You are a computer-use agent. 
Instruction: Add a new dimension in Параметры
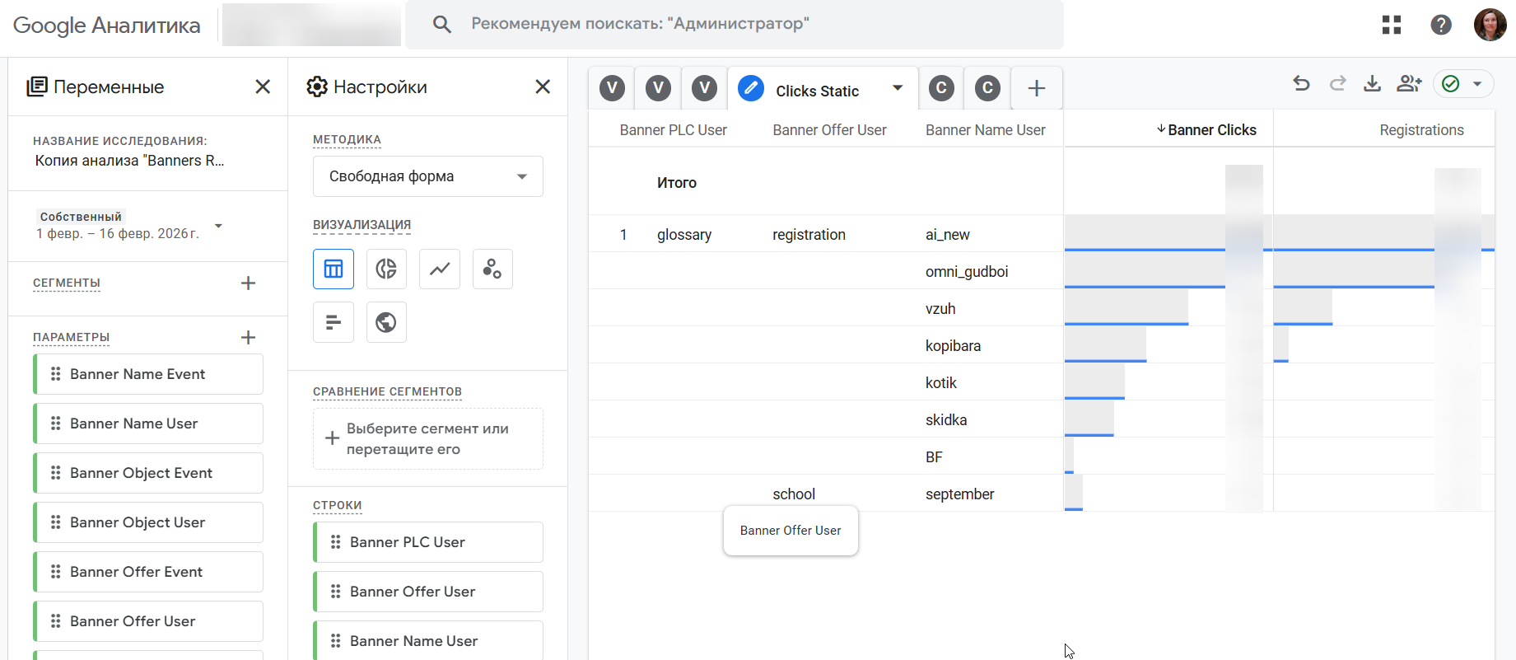(248, 338)
